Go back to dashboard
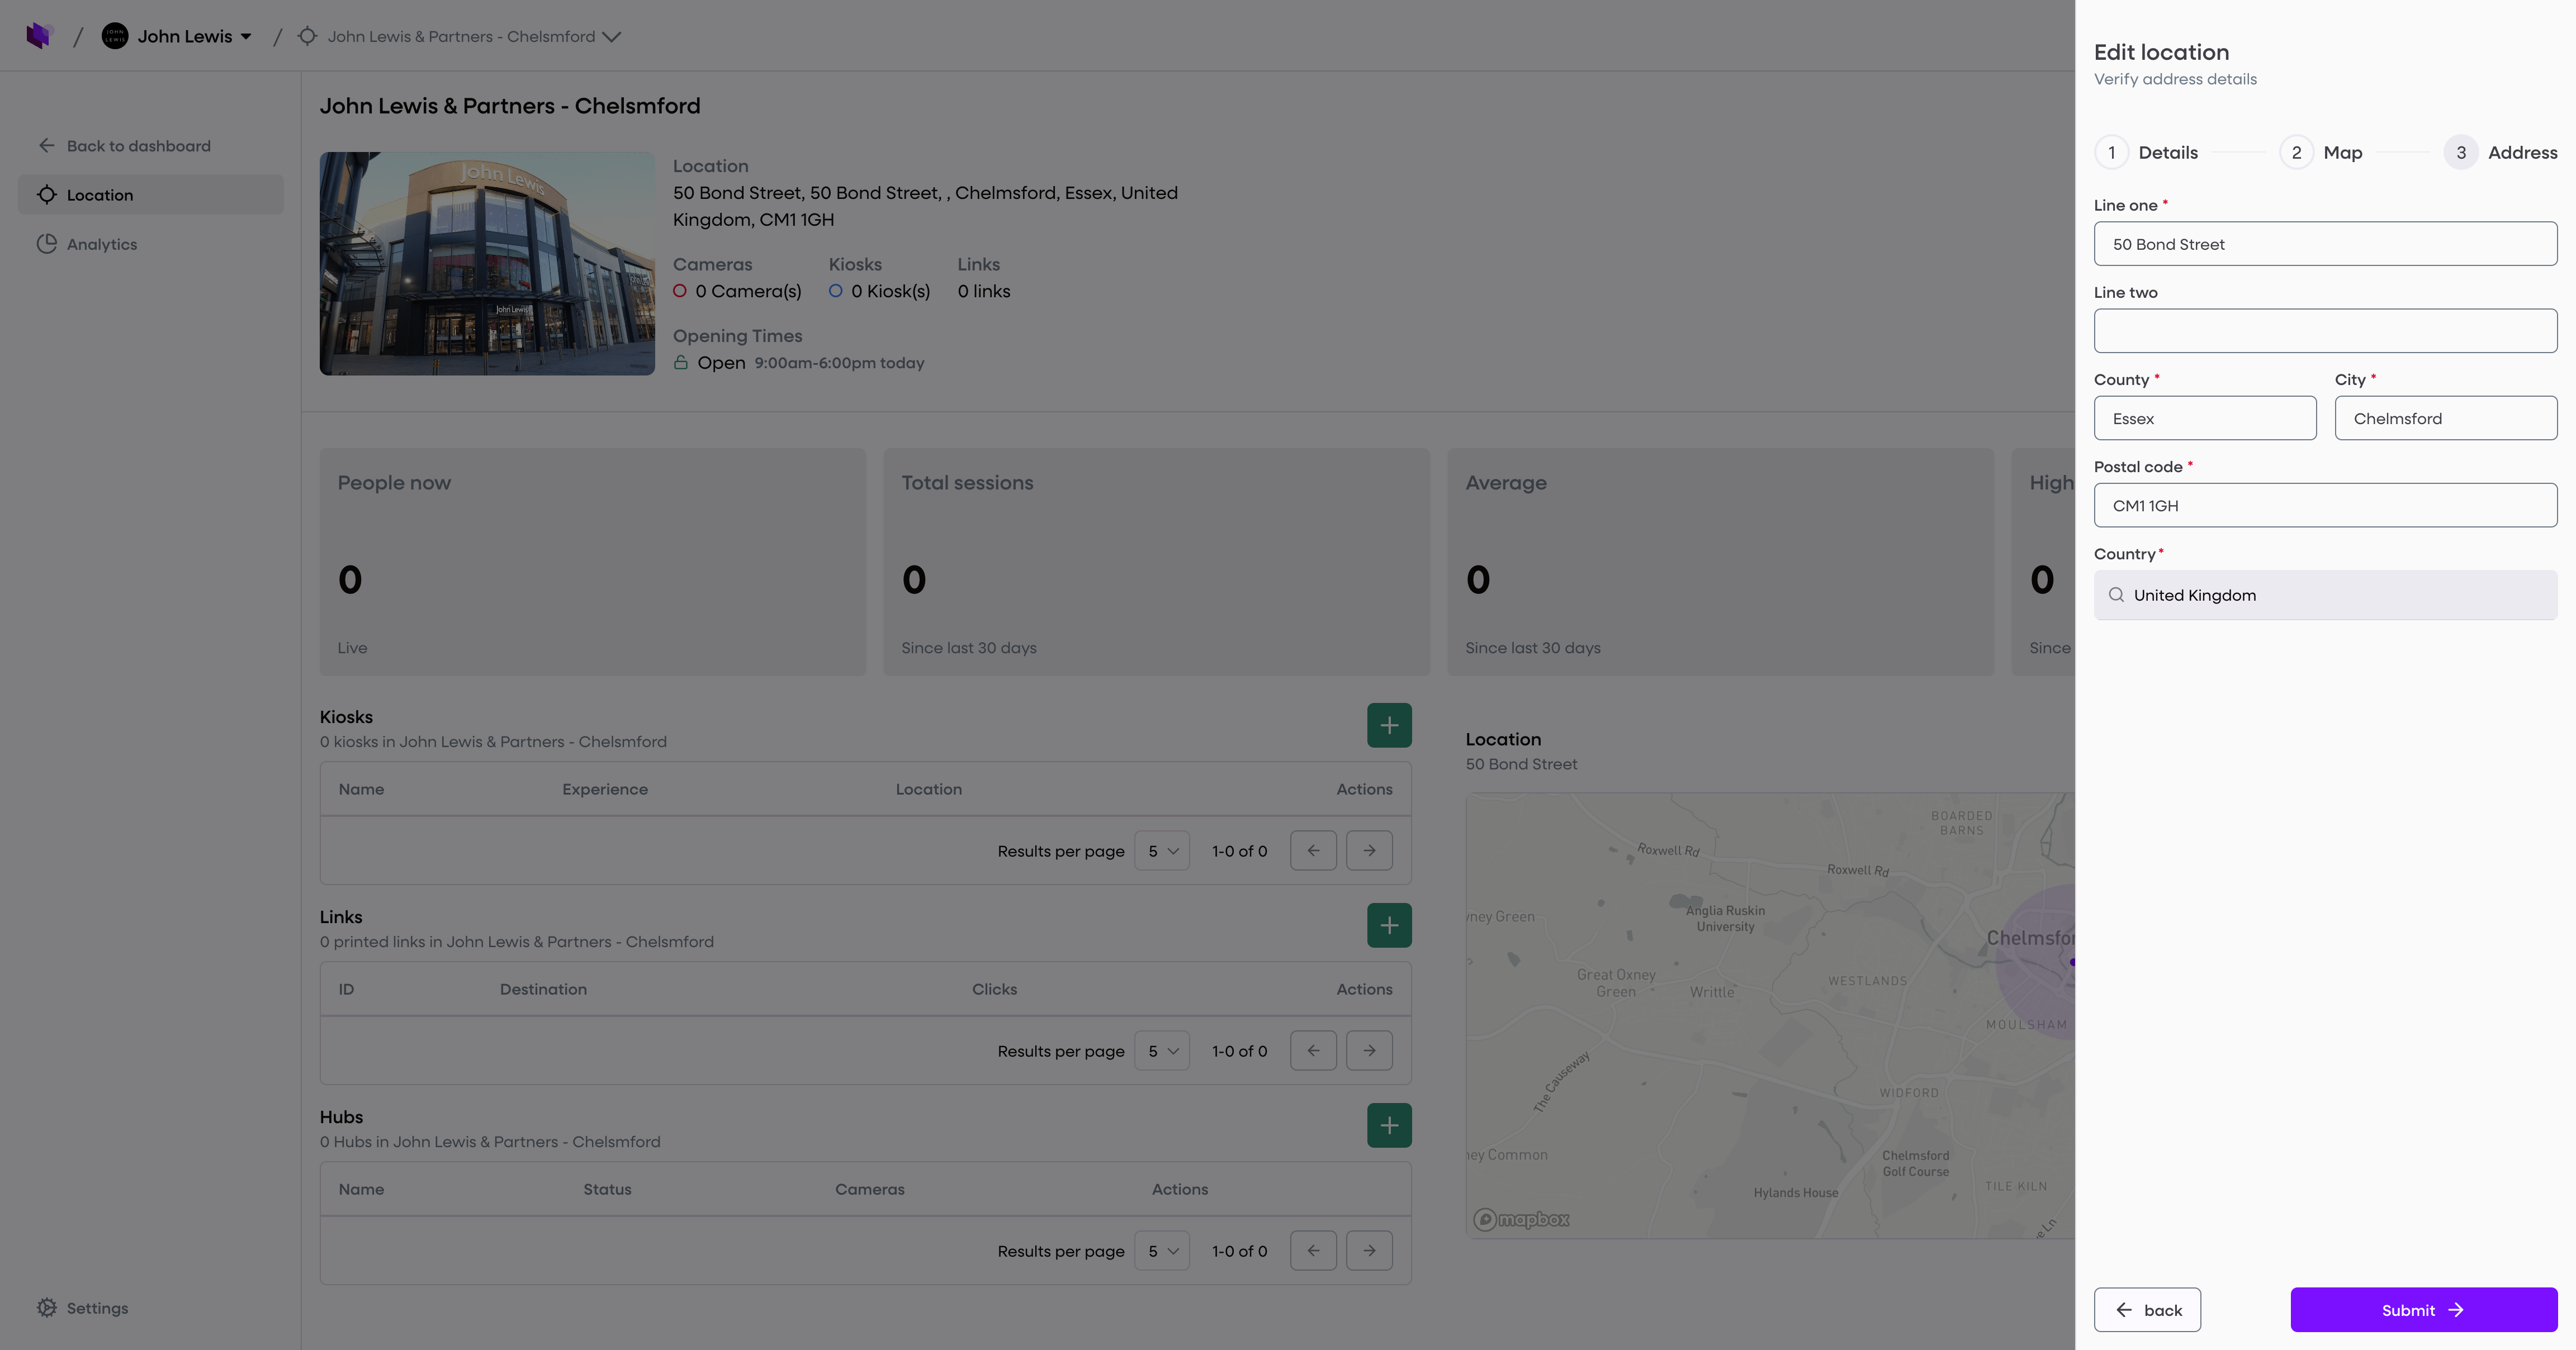 click(x=125, y=146)
